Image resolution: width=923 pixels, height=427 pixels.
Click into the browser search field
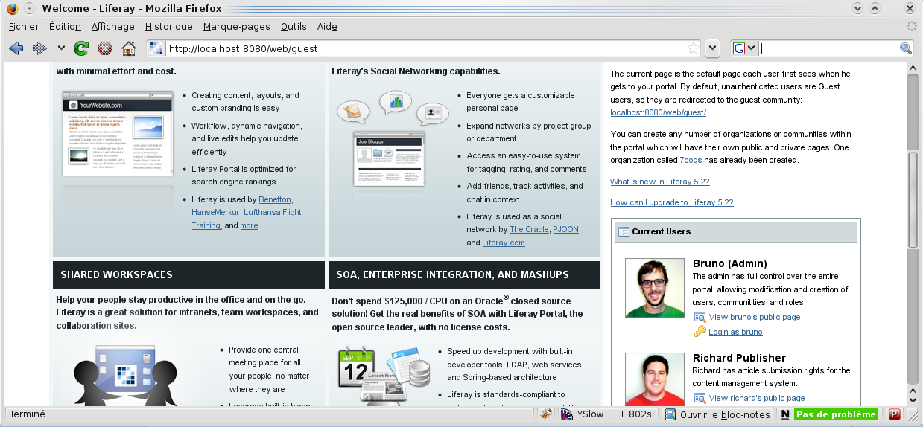click(828, 48)
